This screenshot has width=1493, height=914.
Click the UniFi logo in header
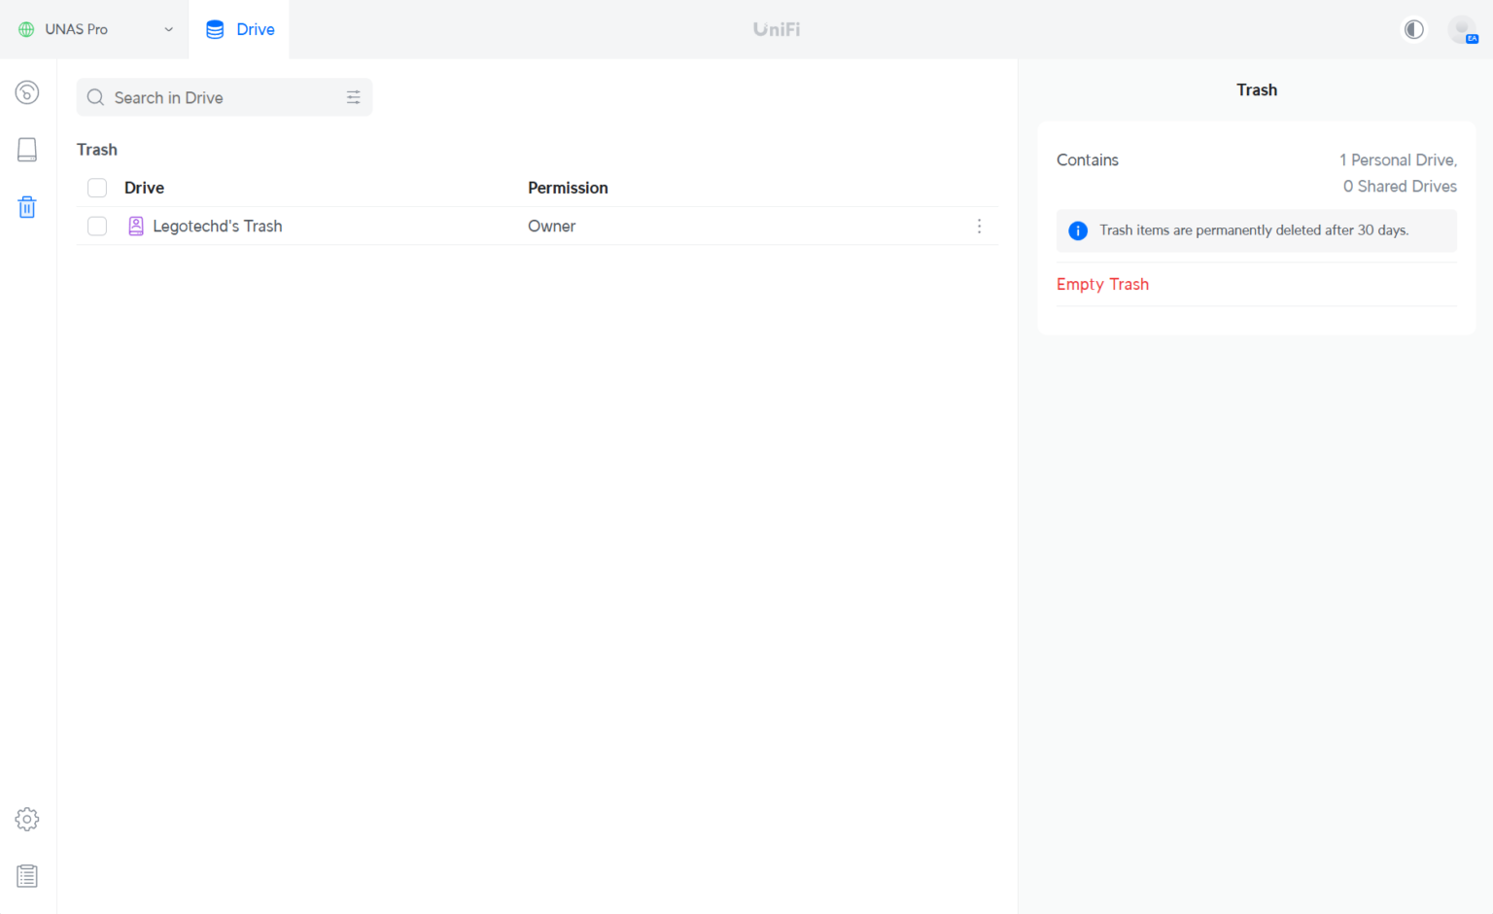point(777,29)
